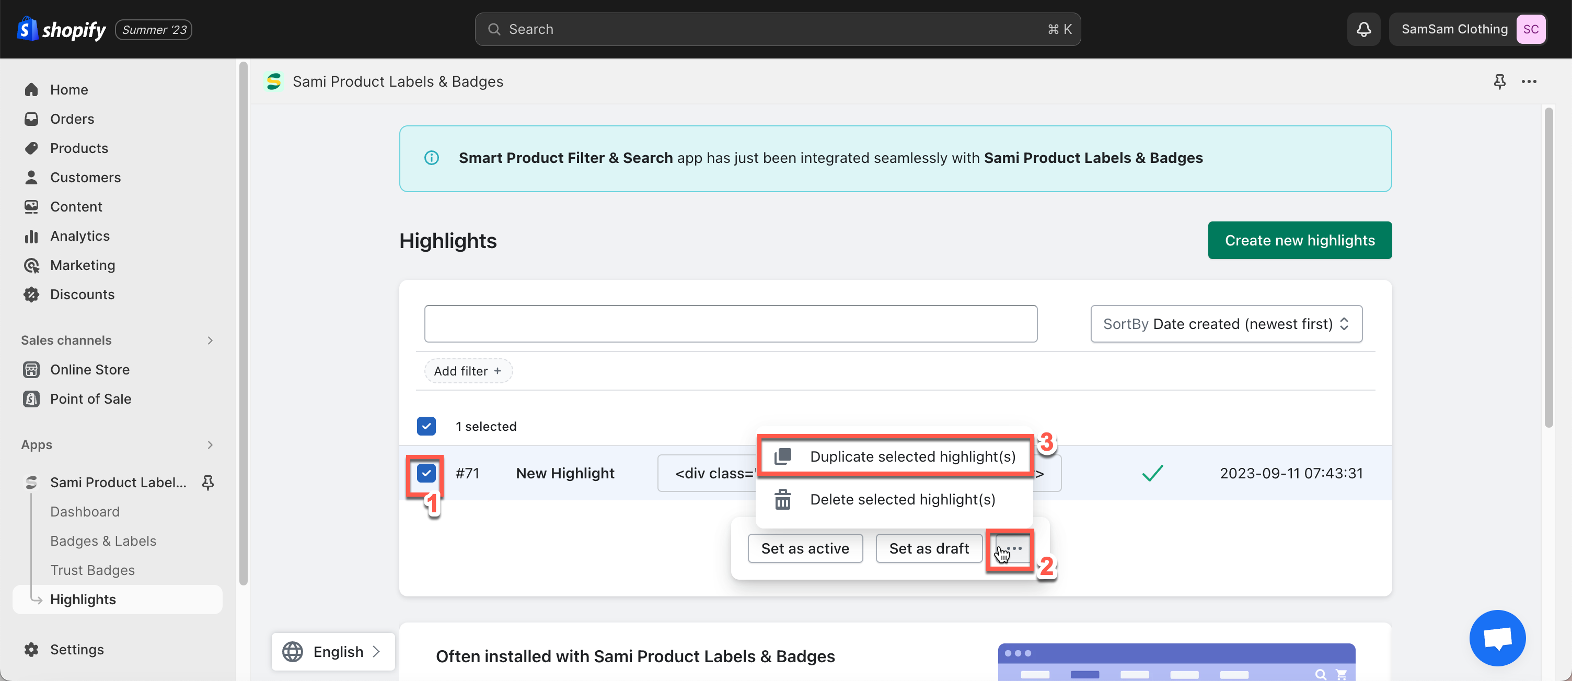This screenshot has height=681, width=1572.
Task: Open Dashboard in app submenu
Action: click(85, 511)
